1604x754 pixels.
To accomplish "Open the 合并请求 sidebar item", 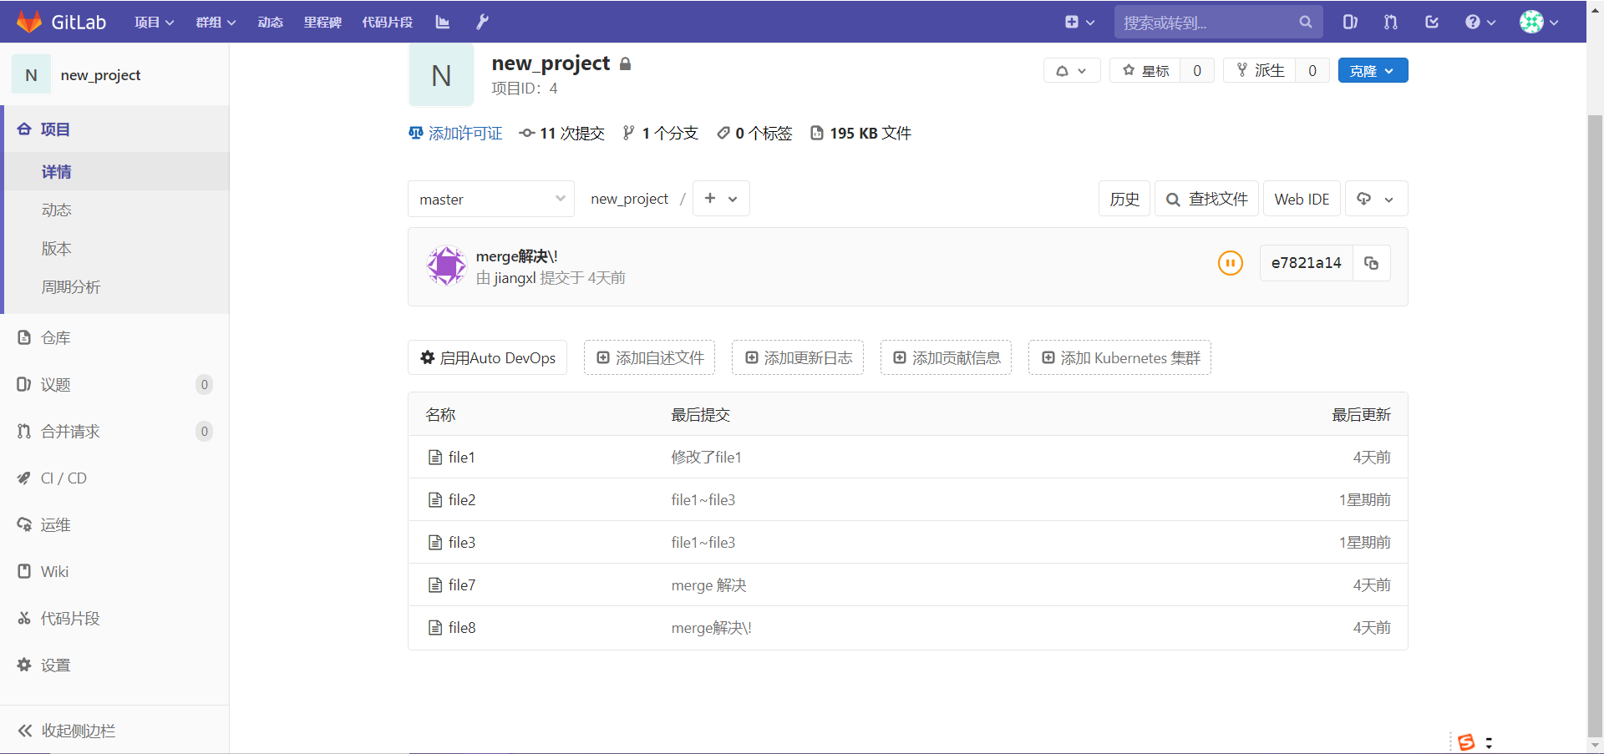I will (x=114, y=432).
